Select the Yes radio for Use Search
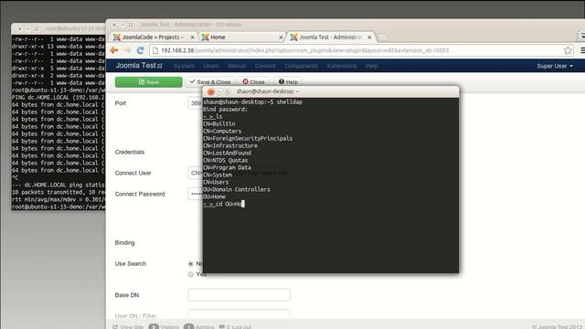Image resolution: width=585 pixels, height=329 pixels. point(191,274)
